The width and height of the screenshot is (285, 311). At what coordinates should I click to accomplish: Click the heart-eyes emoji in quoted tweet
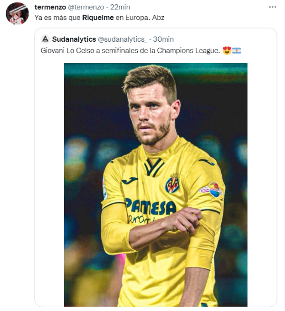(227, 50)
